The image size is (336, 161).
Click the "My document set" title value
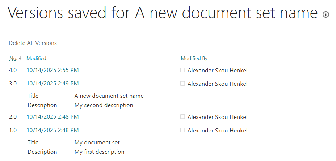click(x=97, y=143)
